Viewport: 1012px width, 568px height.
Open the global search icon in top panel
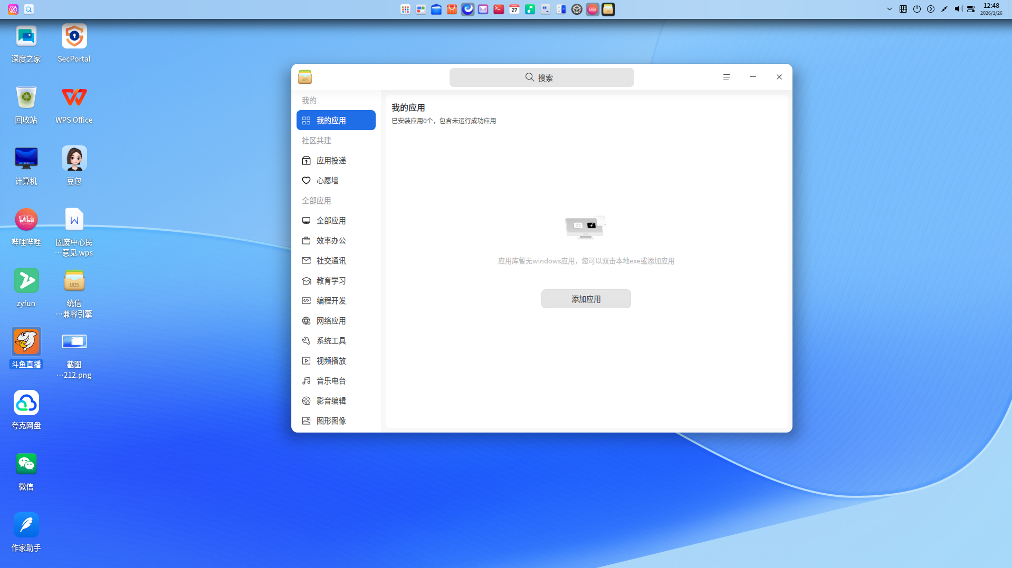(29, 9)
